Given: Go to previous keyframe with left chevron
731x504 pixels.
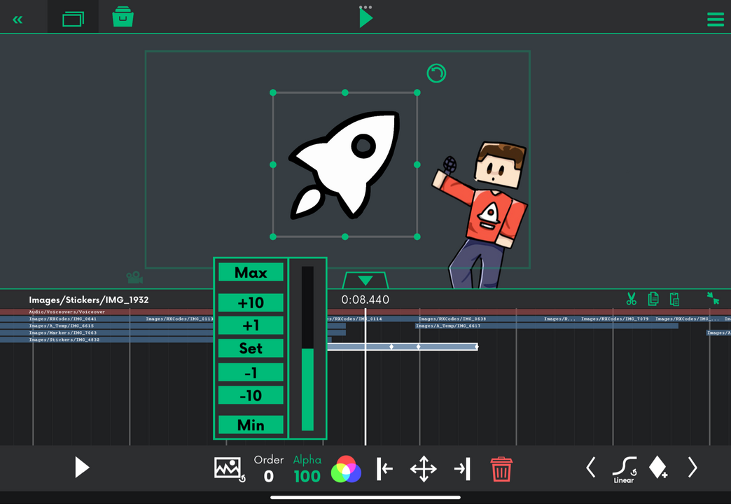Looking at the screenshot, I should click(591, 467).
